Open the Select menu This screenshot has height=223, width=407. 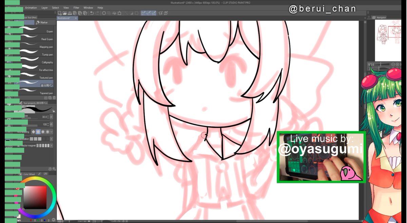pyautogui.click(x=55, y=7)
